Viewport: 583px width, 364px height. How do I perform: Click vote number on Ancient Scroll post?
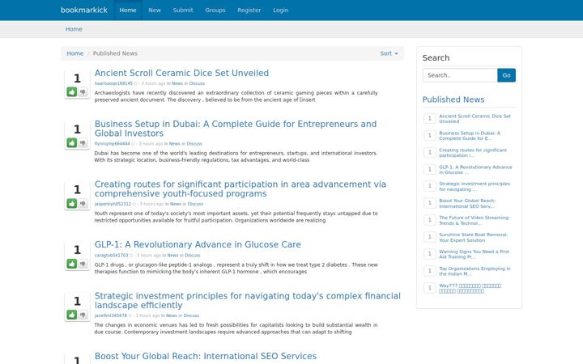77,78
